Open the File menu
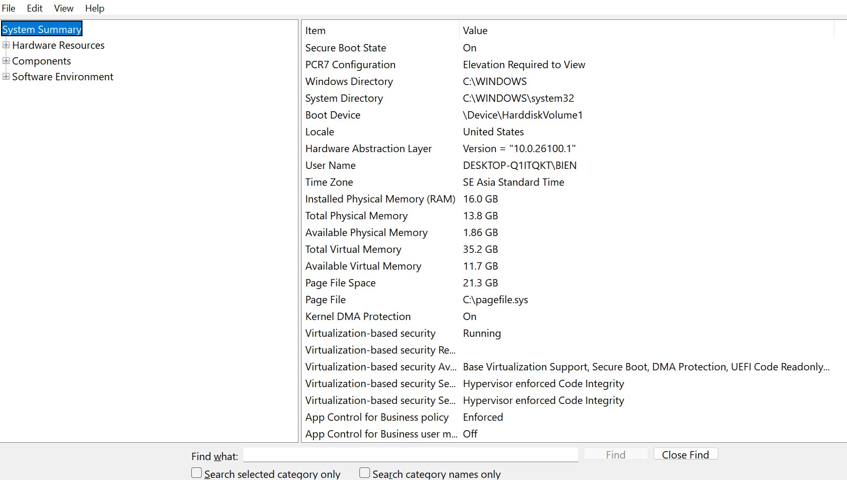This screenshot has height=480, width=847. click(x=9, y=8)
